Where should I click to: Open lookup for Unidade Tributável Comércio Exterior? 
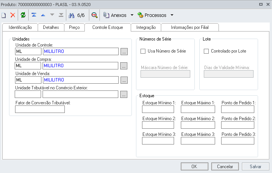(x=124, y=94)
